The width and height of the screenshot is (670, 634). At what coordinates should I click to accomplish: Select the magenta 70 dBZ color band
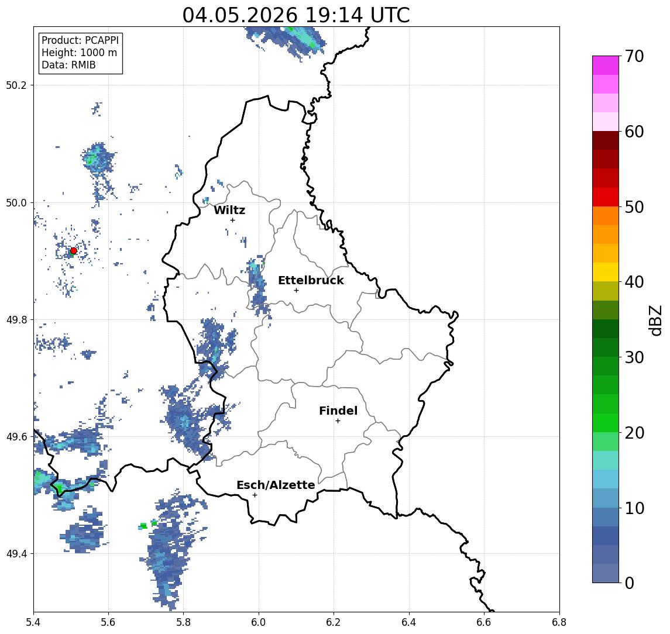[606, 66]
